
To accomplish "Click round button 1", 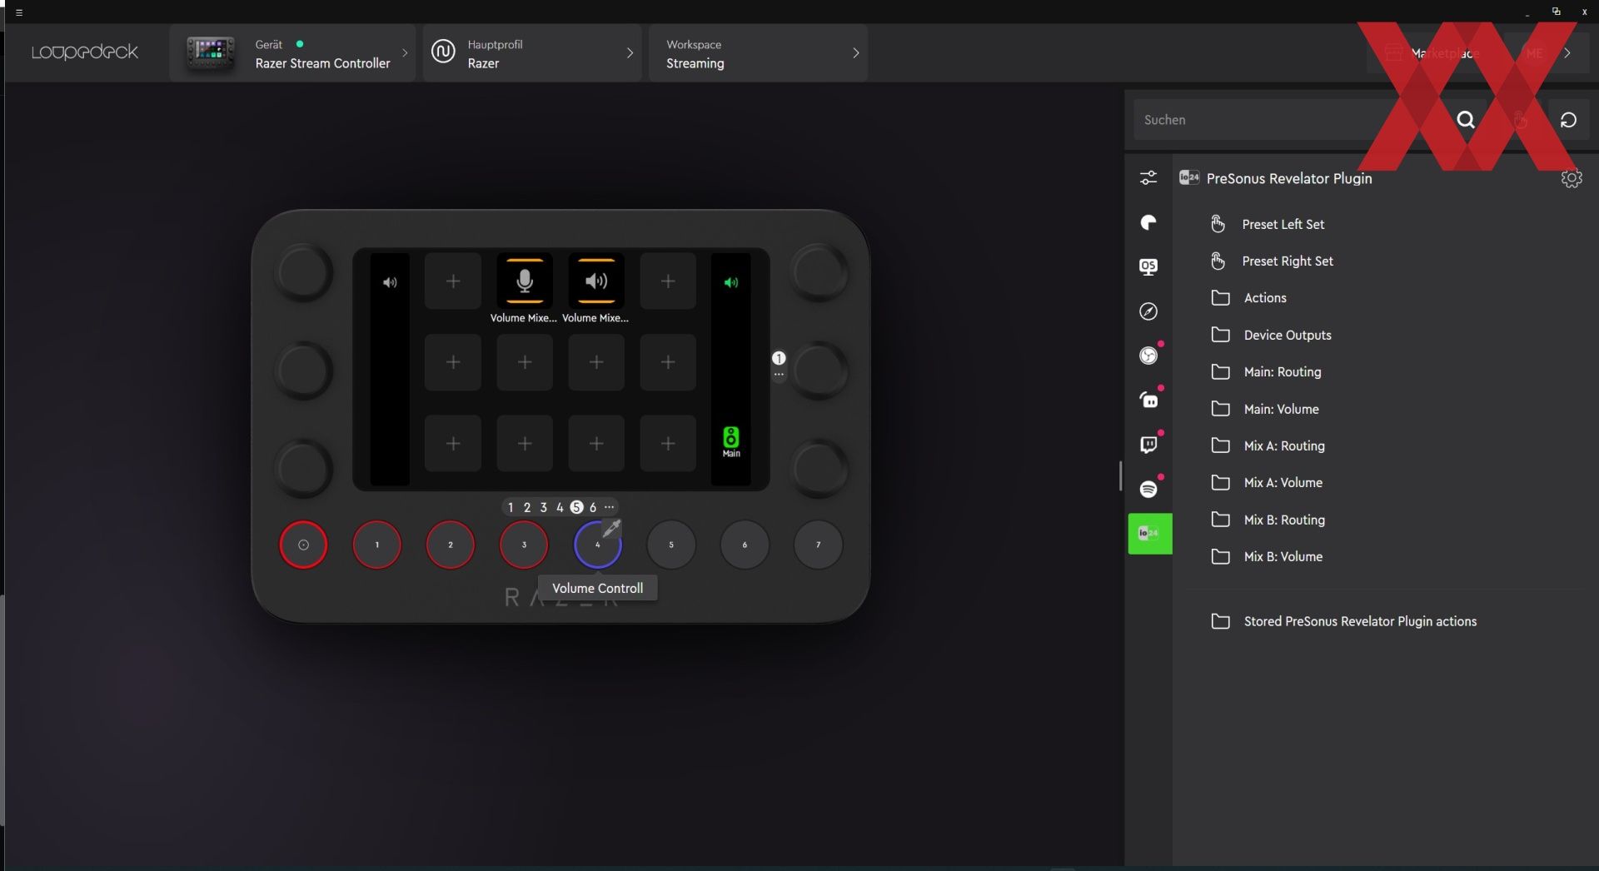I will [x=377, y=545].
